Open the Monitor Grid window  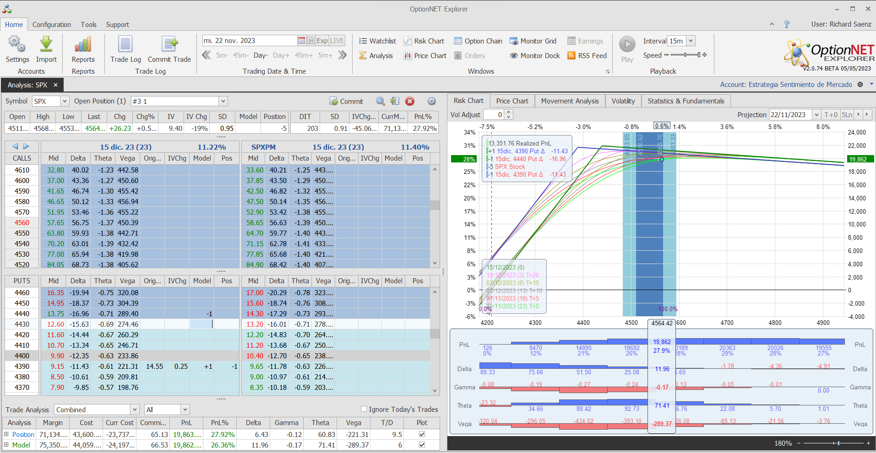tap(533, 41)
